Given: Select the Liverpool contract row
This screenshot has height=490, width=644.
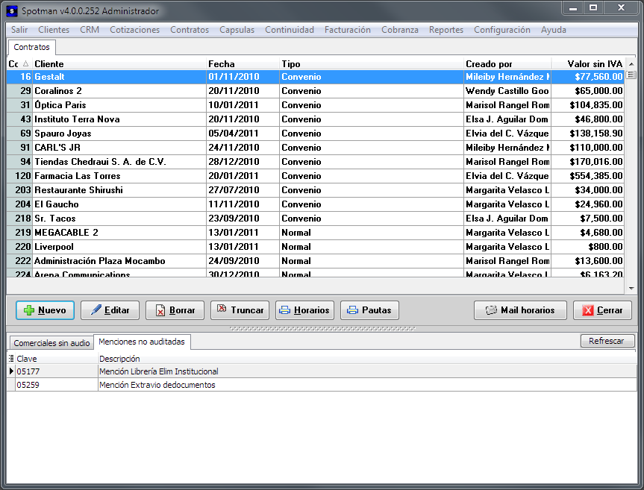Looking at the screenshot, I should (x=316, y=247).
